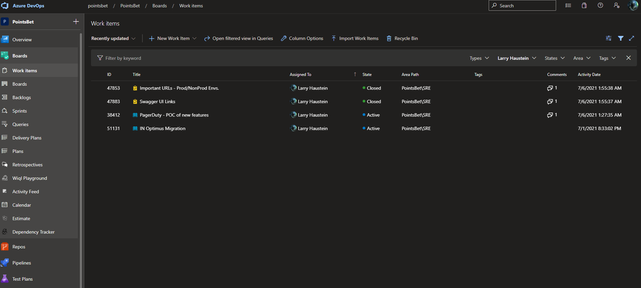
Task: Click comments icon on Important URLs row
Action: tap(551, 88)
